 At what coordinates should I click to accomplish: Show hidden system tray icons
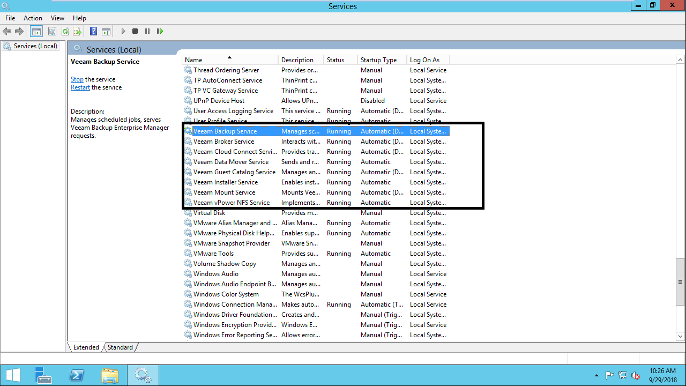point(597,375)
